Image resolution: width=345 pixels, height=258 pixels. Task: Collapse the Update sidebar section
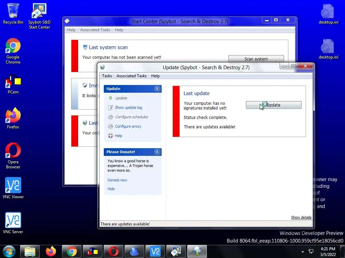(157, 89)
